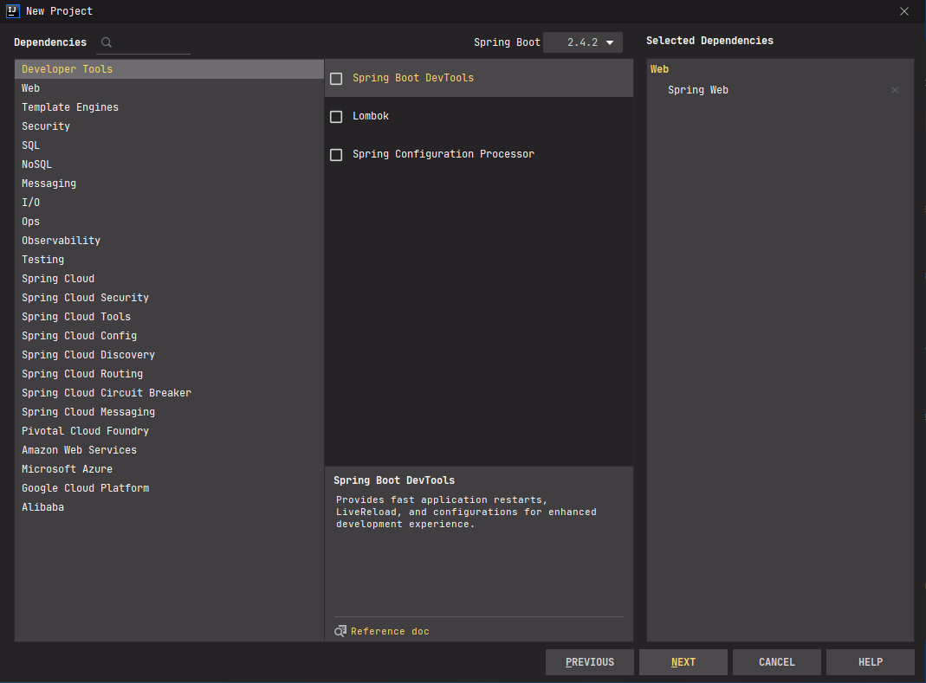
Task: Select the Messaging category
Action: click(x=170, y=183)
